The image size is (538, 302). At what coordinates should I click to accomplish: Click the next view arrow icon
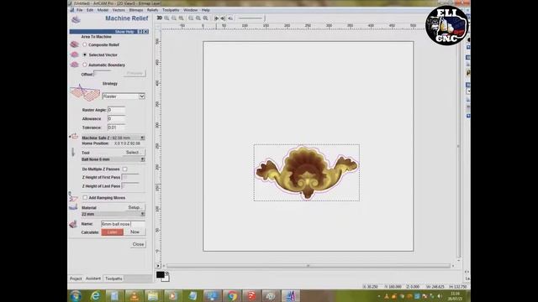[223, 18]
